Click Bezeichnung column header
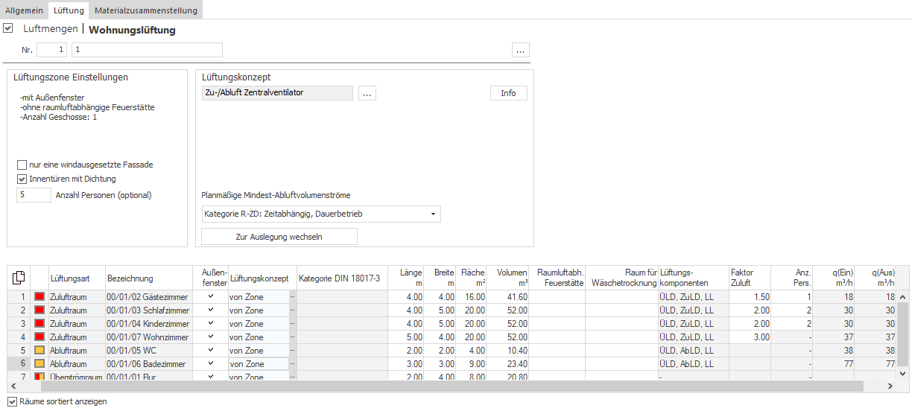This screenshot has height=411, width=912. point(148,278)
